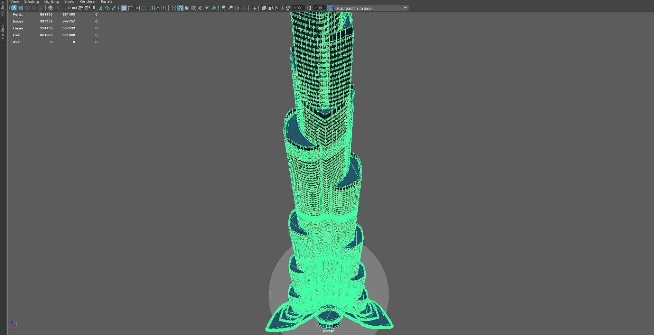Select Smooth Shade All cube icon
Screen dimensions: 654x335
coord(180,8)
